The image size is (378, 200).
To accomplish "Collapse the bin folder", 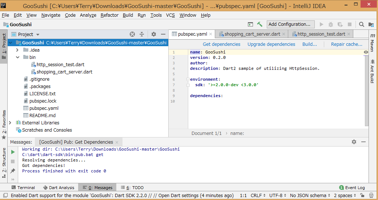I will click(x=17, y=57).
